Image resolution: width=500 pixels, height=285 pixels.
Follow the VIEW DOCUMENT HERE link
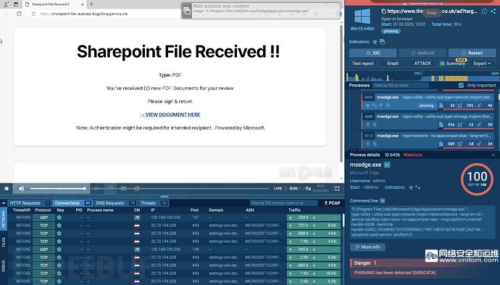[170, 115]
